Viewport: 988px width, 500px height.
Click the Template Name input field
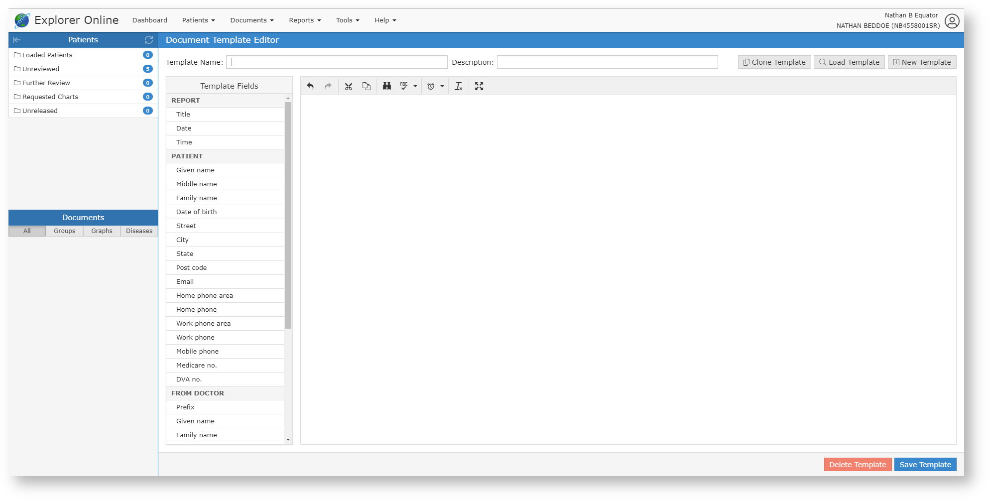pyautogui.click(x=337, y=62)
